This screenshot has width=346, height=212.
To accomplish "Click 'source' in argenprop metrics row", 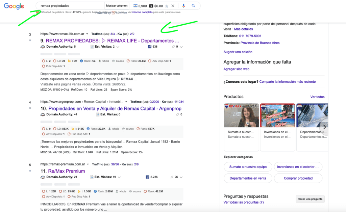I will (128, 129).
